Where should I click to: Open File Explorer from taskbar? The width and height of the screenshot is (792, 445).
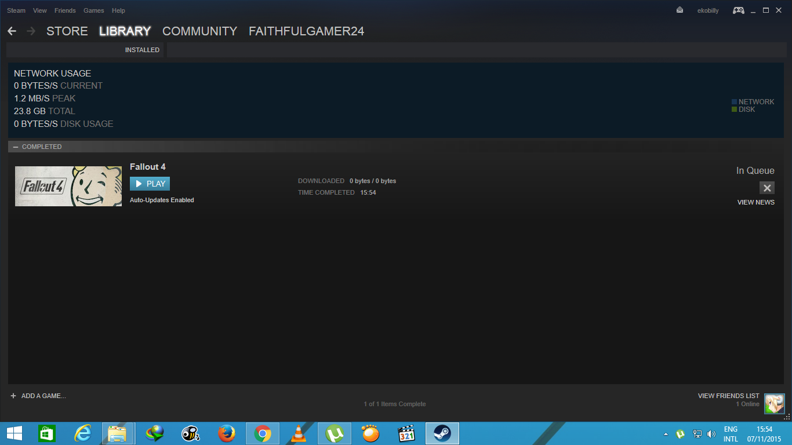[118, 433]
